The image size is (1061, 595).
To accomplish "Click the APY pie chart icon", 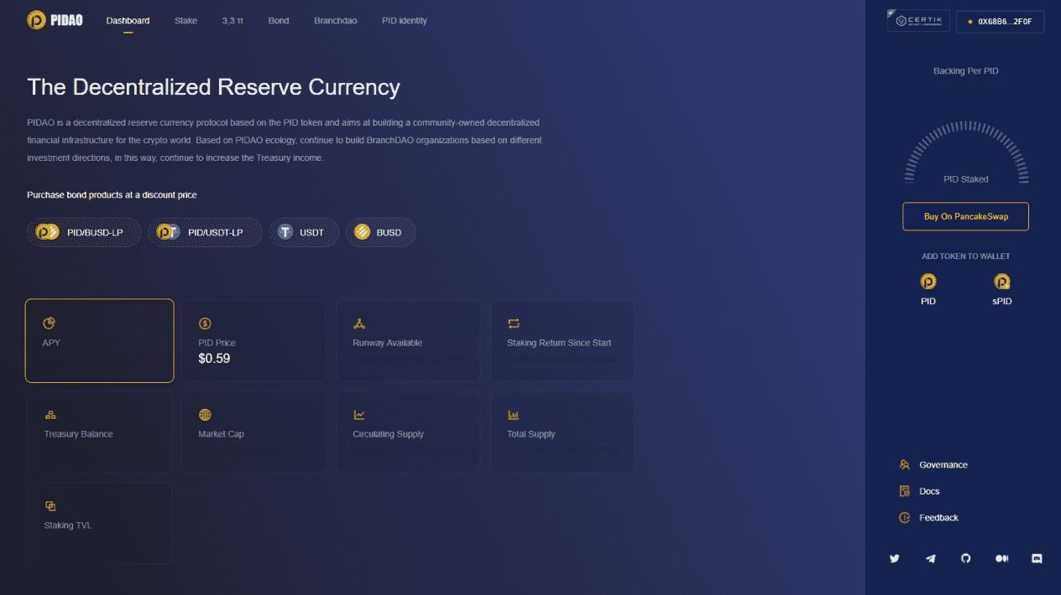I will coord(50,323).
